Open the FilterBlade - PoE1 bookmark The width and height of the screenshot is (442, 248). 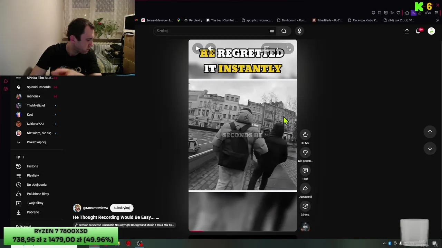click(x=327, y=20)
